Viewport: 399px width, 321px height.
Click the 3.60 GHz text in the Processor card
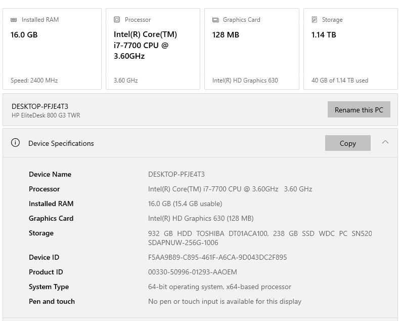pos(126,81)
